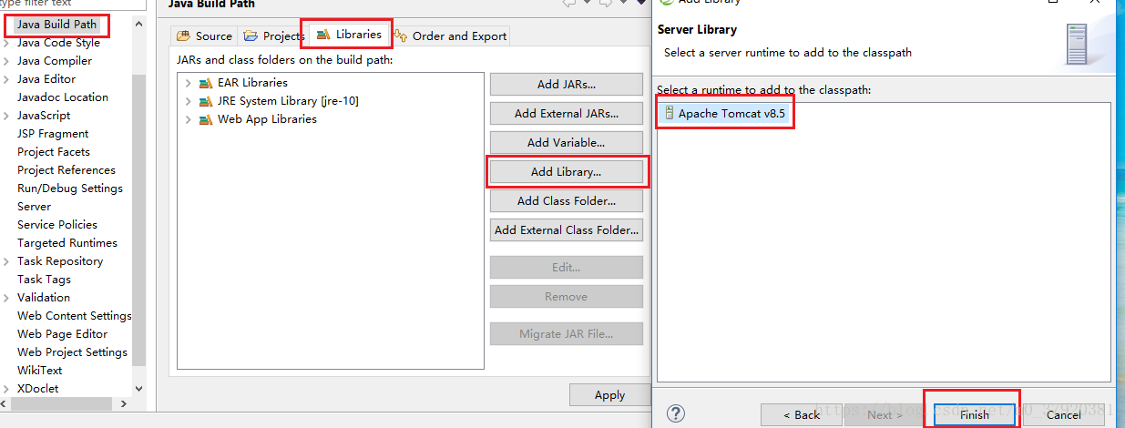1125x428 pixels.
Task: Open Targeted Runtimes properties page
Action: click(67, 243)
